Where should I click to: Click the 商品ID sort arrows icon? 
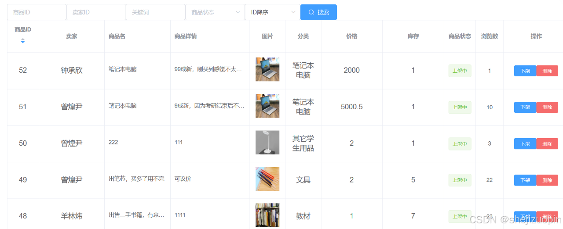pyautogui.click(x=23, y=40)
